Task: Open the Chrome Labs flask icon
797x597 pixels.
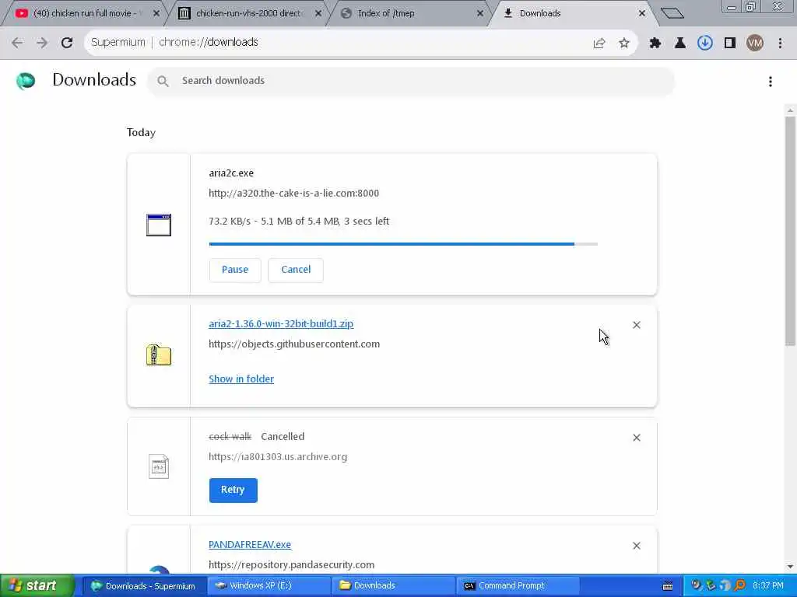Action: [x=680, y=44]
